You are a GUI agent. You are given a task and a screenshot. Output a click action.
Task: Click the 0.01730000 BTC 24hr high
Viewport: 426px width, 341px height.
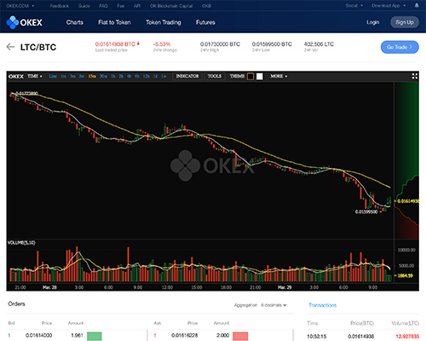(x=220, y=44)
